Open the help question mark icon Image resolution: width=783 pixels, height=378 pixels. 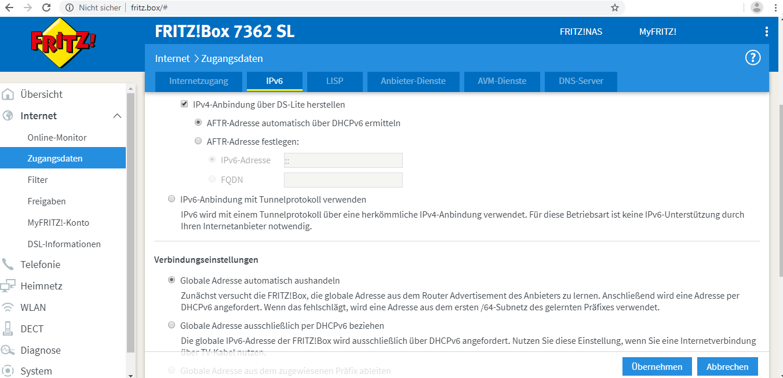pos(752,58)
